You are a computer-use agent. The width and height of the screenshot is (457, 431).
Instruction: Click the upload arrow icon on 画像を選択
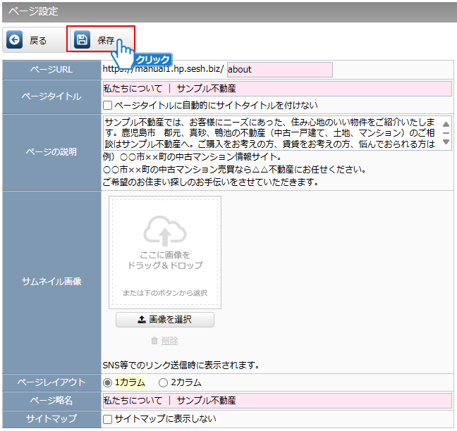point(142,320)
